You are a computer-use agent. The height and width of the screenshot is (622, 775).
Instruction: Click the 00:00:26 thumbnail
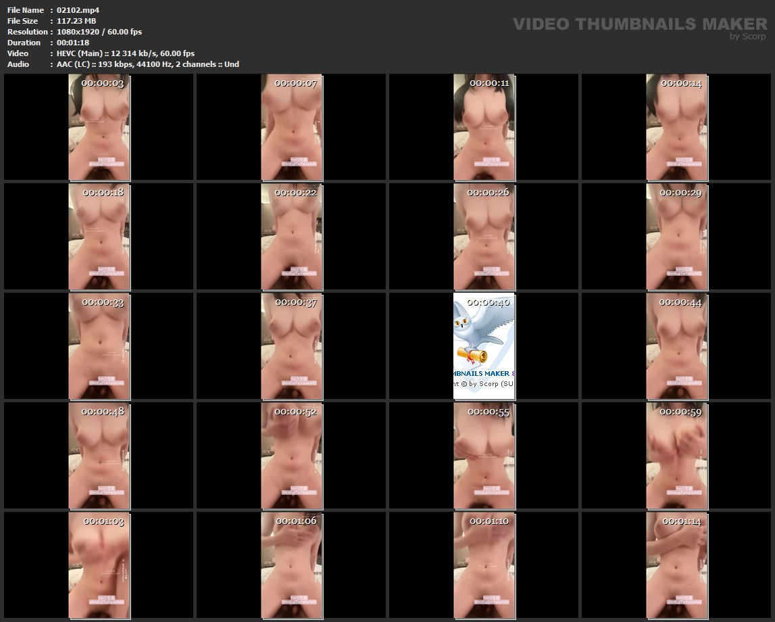click(484, 237)
